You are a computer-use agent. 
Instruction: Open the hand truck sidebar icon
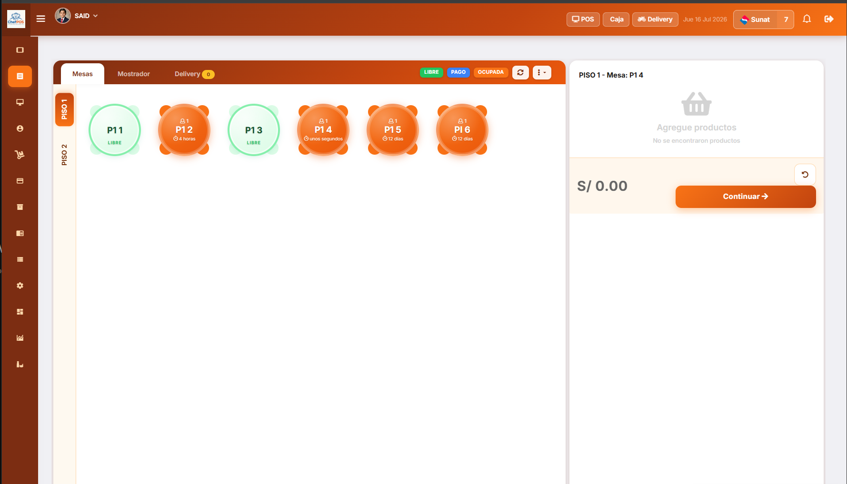[x=20, y=155]
